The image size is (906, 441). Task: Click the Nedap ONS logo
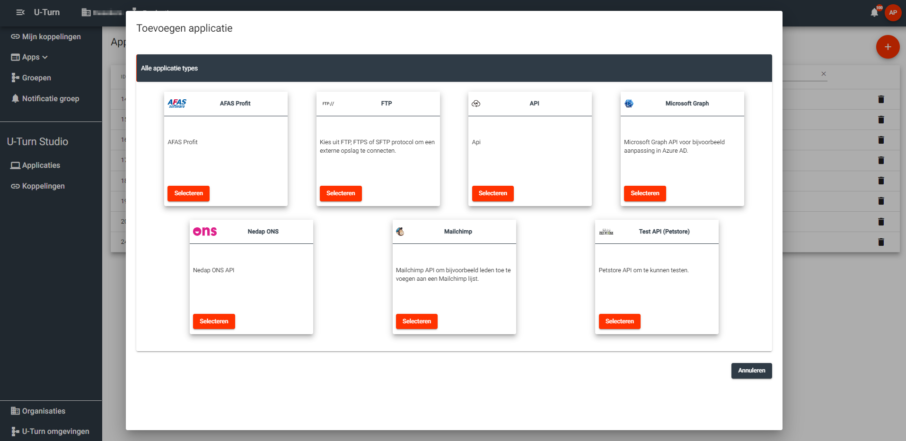(205, 232)
